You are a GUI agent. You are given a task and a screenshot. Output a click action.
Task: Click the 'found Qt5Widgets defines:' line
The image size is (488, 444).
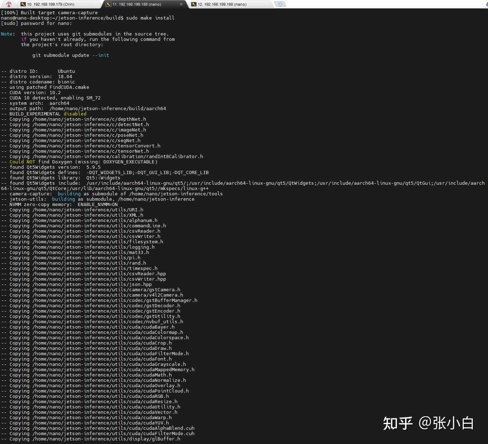[x=105, y=172]
